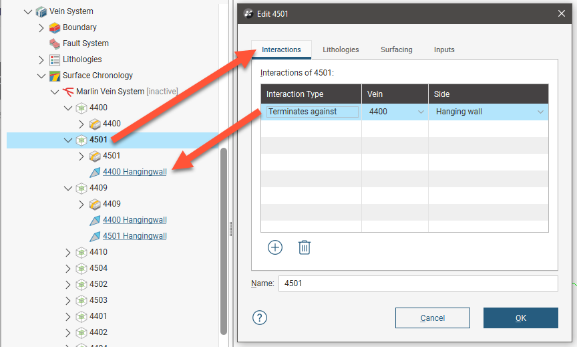The width and height of the screenshot is (577, 347).
Task: Open the Side Hanging wall dropdown
Action: [540, 112]
